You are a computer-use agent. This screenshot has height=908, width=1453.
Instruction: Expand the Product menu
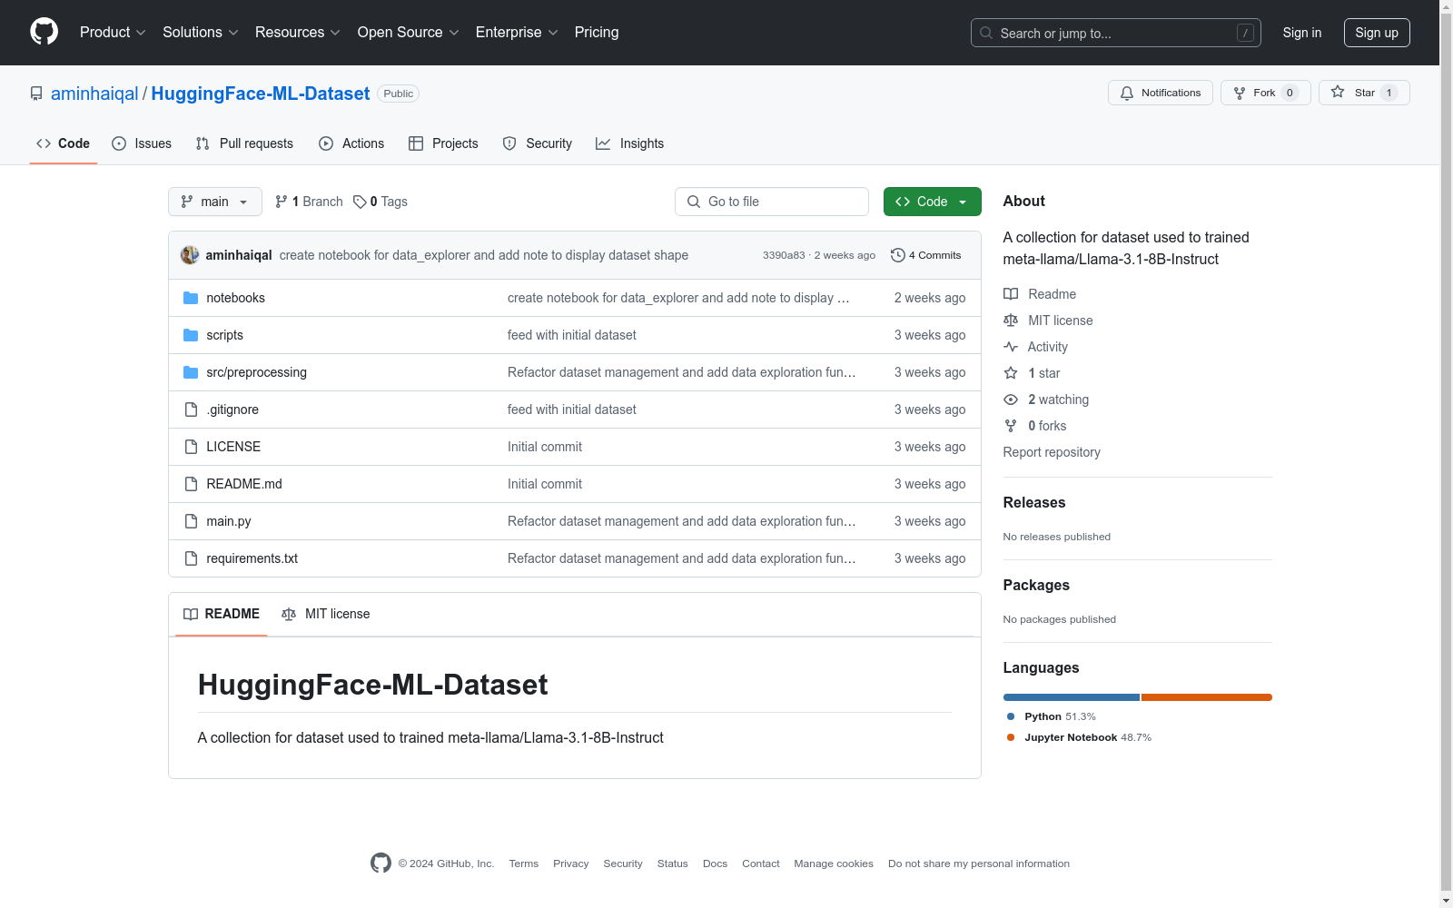click(113, 33)
